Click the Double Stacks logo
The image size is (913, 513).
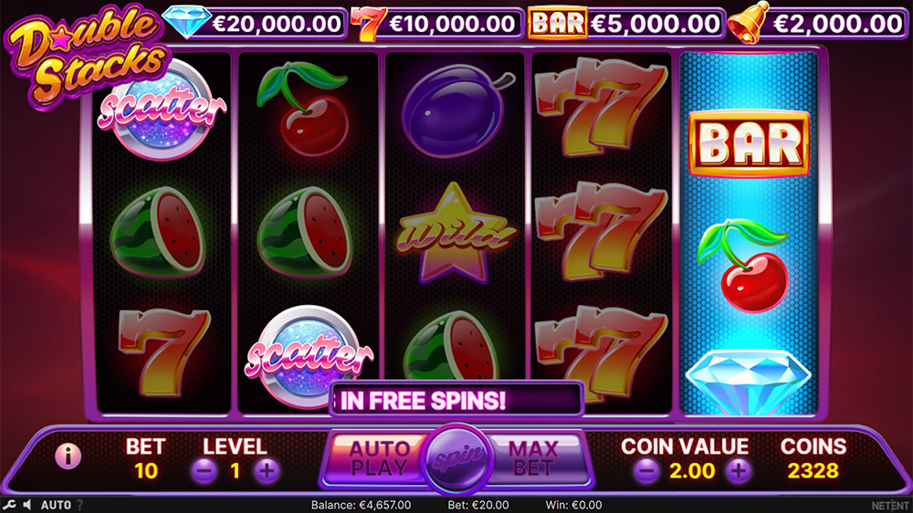[x=86, y=56]
